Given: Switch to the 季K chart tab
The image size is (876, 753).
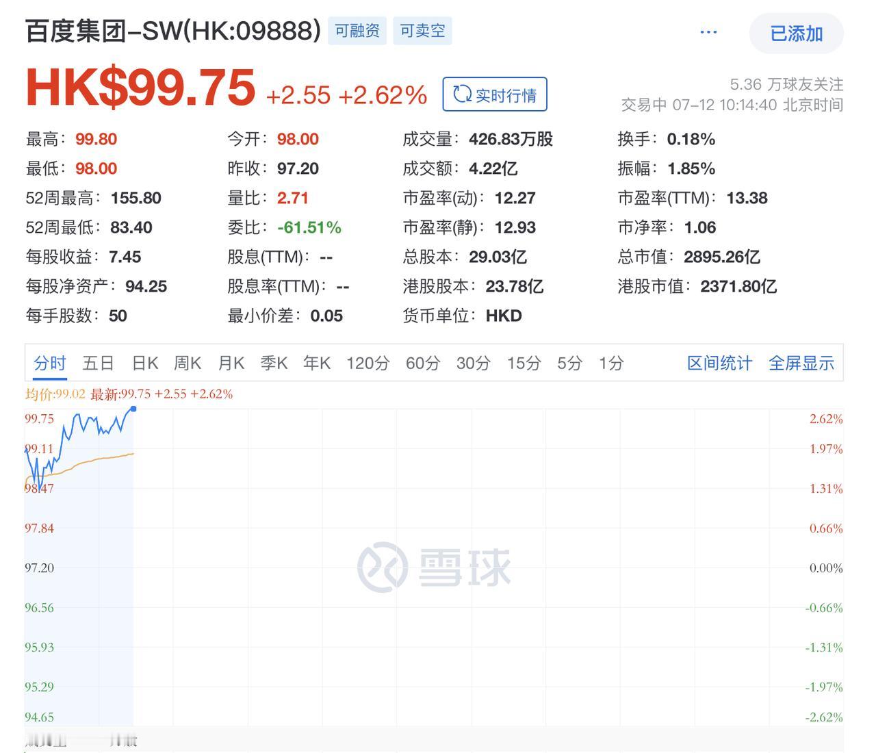Looking at the screenshot, I should click(274, 363).
